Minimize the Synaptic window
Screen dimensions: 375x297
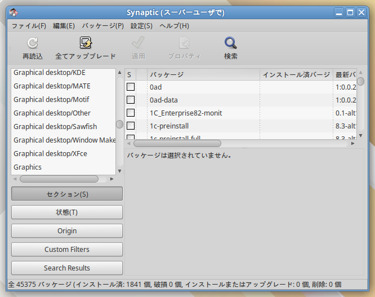pos(338,12)
